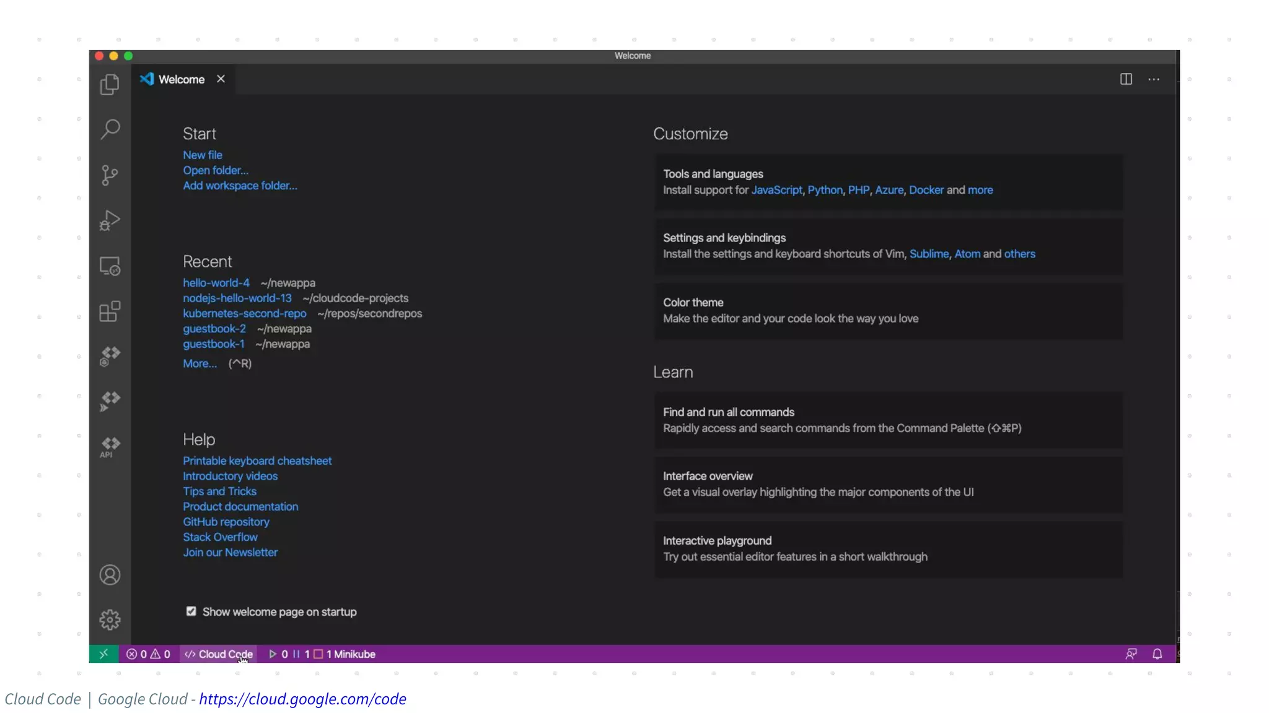
Task: Click Join our Newsletter link
Action: [x=230, y=553]
